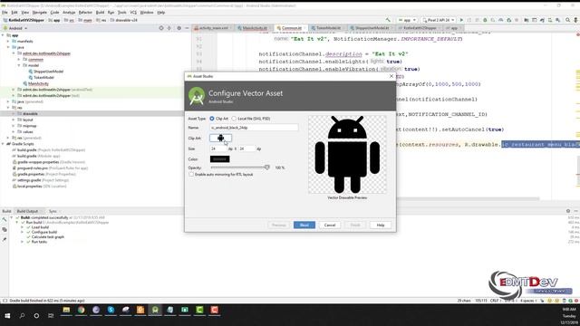
Task: Expand the Load build step
Action: pyautogui.click(x=22, y=227)
